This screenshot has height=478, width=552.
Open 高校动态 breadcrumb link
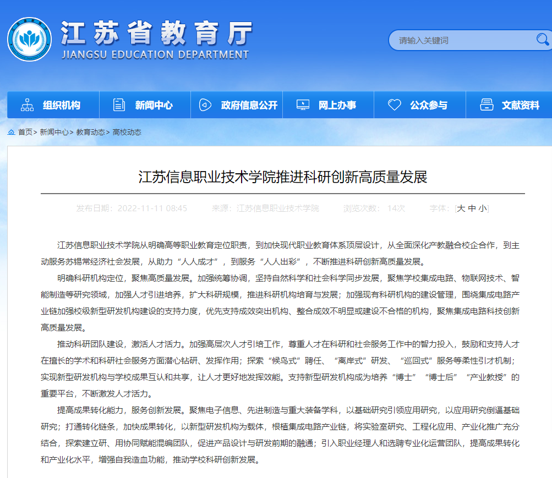[x=127, y=132]
